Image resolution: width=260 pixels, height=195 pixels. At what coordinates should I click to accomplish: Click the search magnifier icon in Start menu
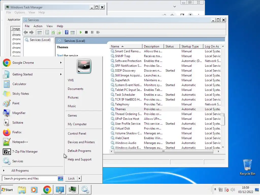[60, 178]
